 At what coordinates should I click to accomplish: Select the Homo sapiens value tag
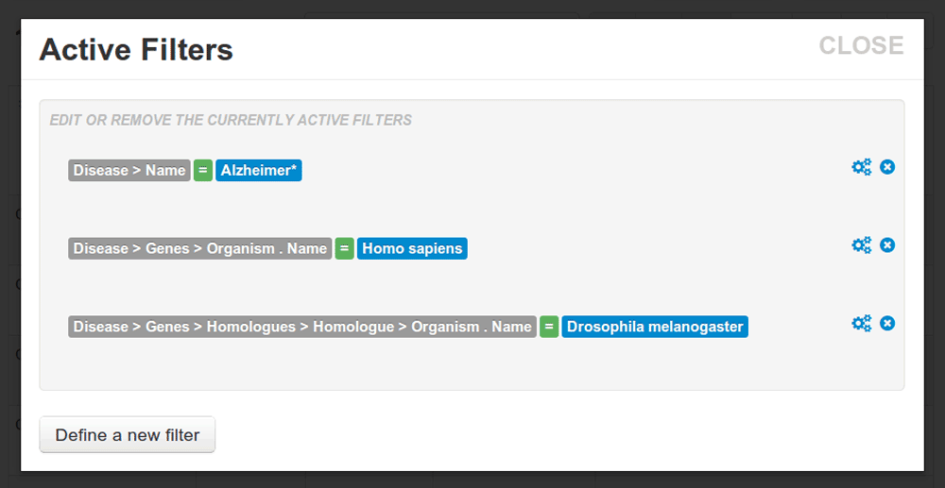coord(412,249)
